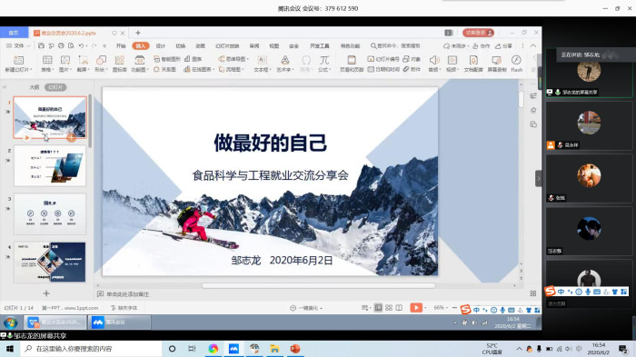Screen dimensions: 636x357
Task: Select slide 2 thumbnail in panel
Action: click(50, 166)
